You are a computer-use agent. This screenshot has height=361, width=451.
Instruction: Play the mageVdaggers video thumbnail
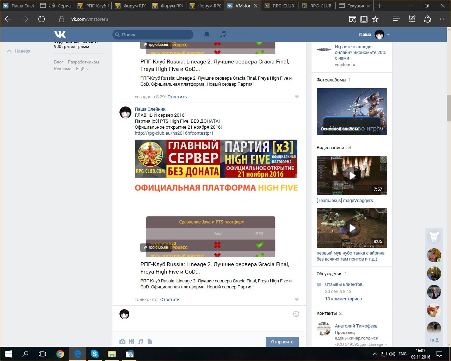(352, 175)
